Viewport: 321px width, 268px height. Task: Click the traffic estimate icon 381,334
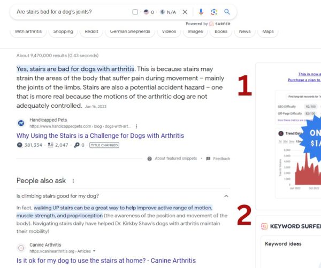20,145
